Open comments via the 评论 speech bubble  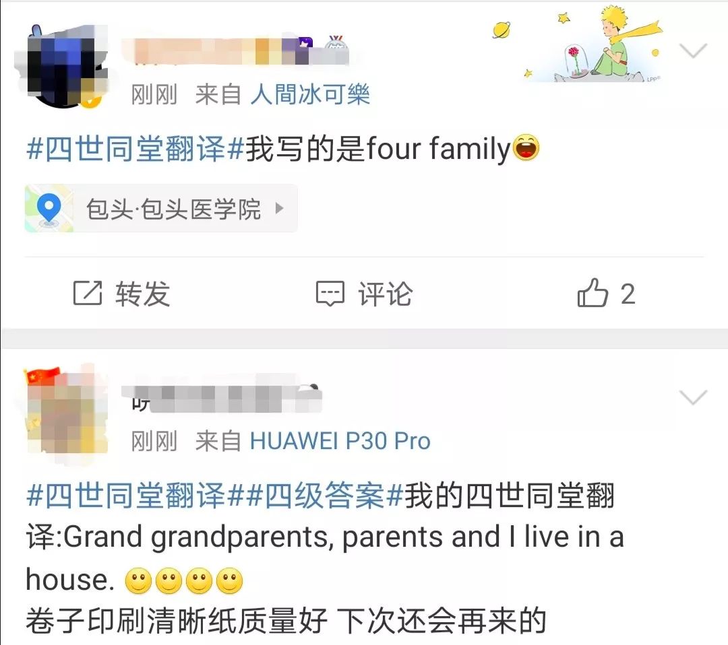coord(330,294)
